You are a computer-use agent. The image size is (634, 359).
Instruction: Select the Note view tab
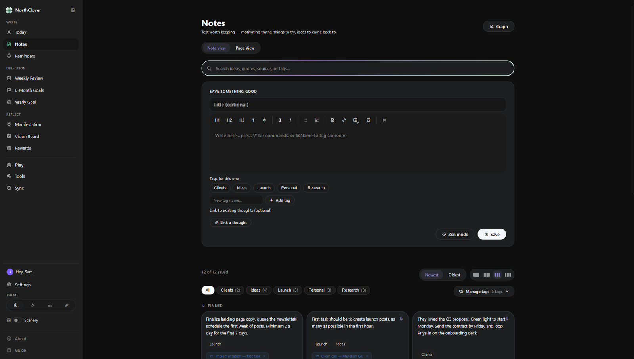click(216, 48)
